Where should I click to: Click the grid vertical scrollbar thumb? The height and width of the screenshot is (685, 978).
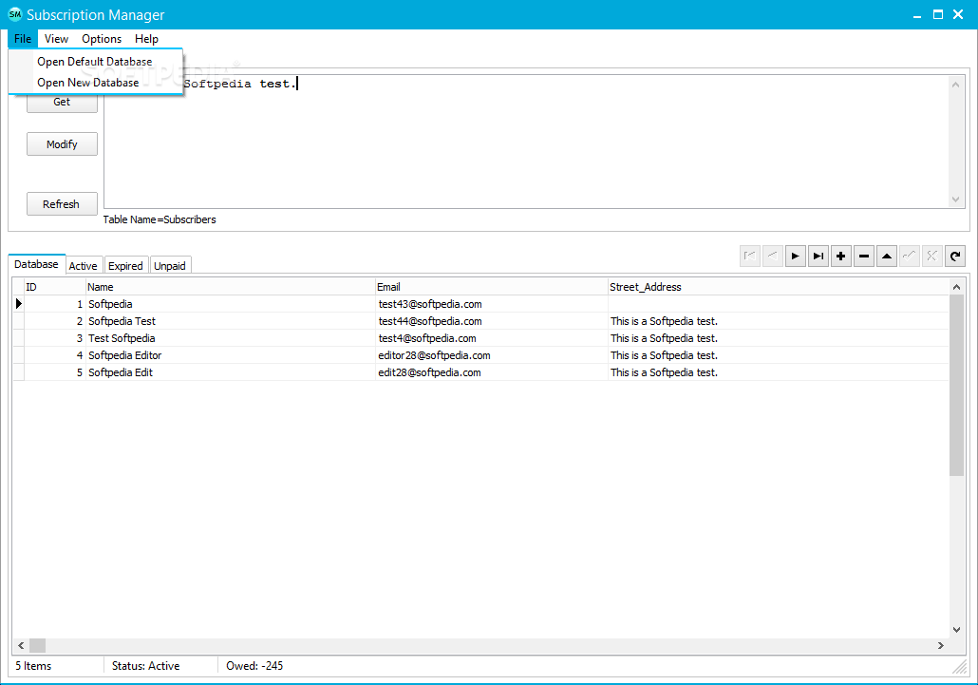956,385
